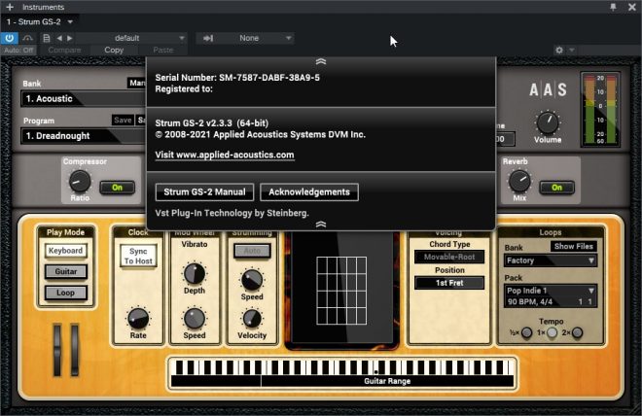Toggle the Compressor On switch
This screenshot has width=642, height=416.
117,188
